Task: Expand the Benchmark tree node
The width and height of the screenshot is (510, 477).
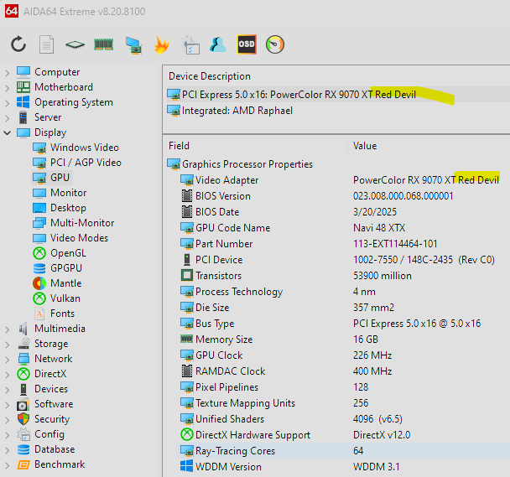Action: 8,464
